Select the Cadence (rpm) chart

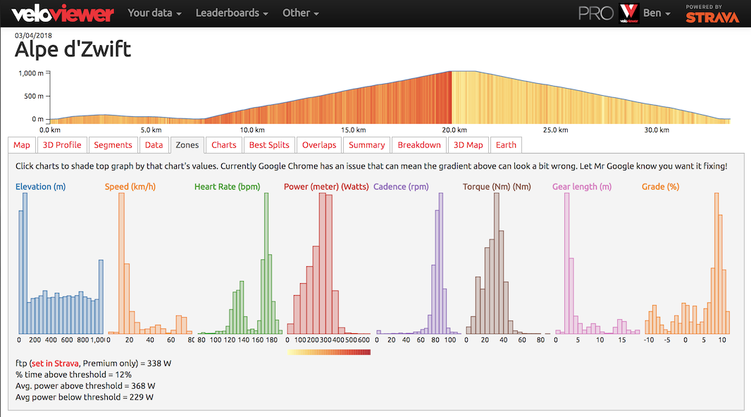418,263
